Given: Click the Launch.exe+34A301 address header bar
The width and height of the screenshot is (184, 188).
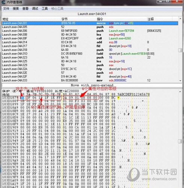Looking at the screenshot, I should (92, 14).
